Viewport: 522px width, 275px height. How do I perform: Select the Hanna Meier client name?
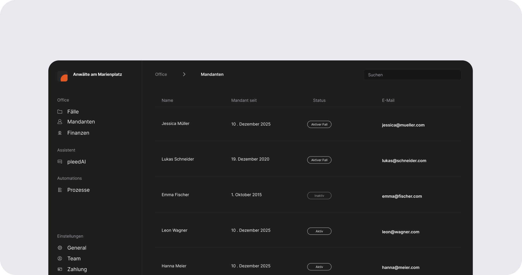coord(174,266)
